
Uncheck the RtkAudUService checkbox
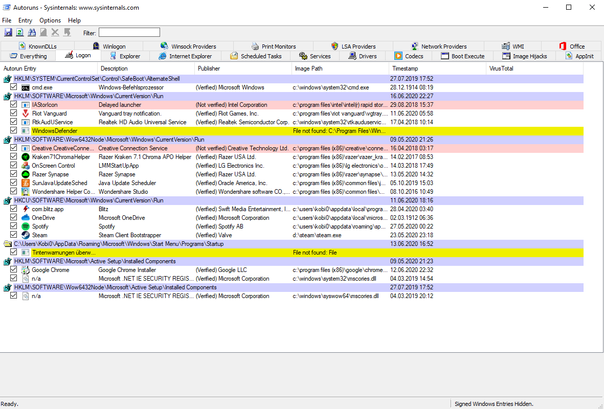(x=13, y=122)
